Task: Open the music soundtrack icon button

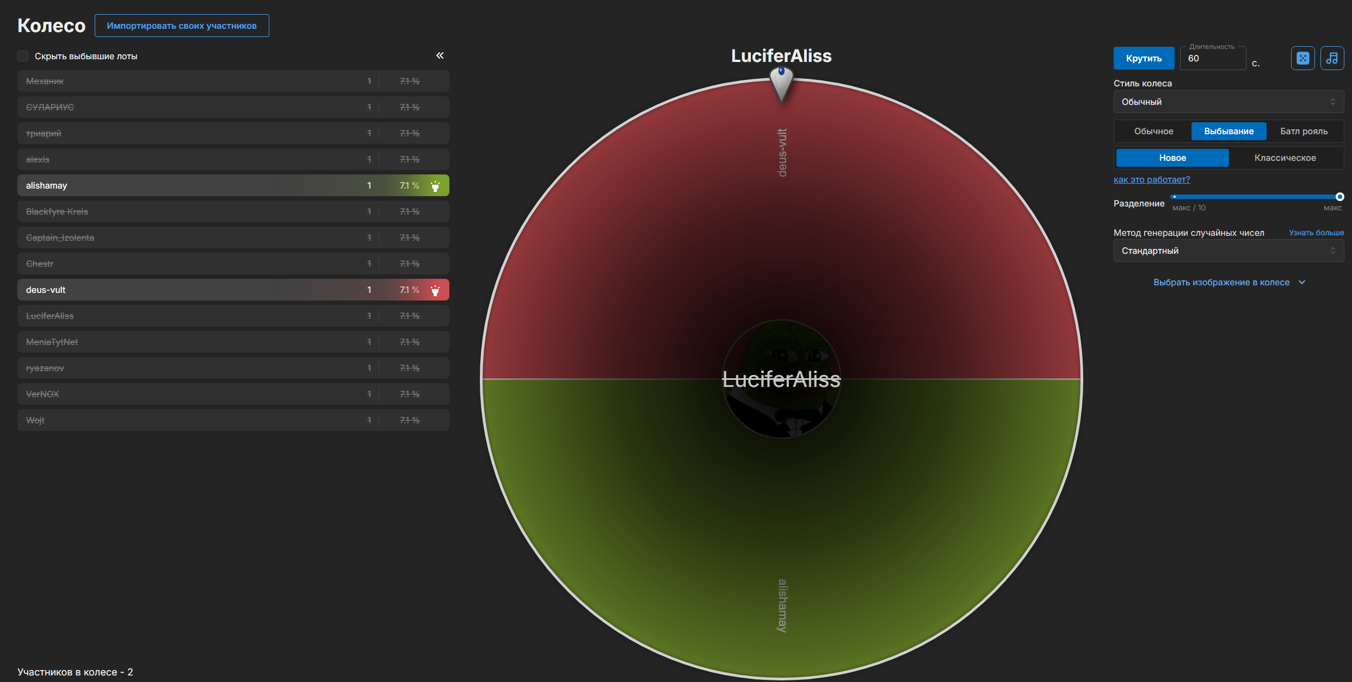Action: [1332, 58]
